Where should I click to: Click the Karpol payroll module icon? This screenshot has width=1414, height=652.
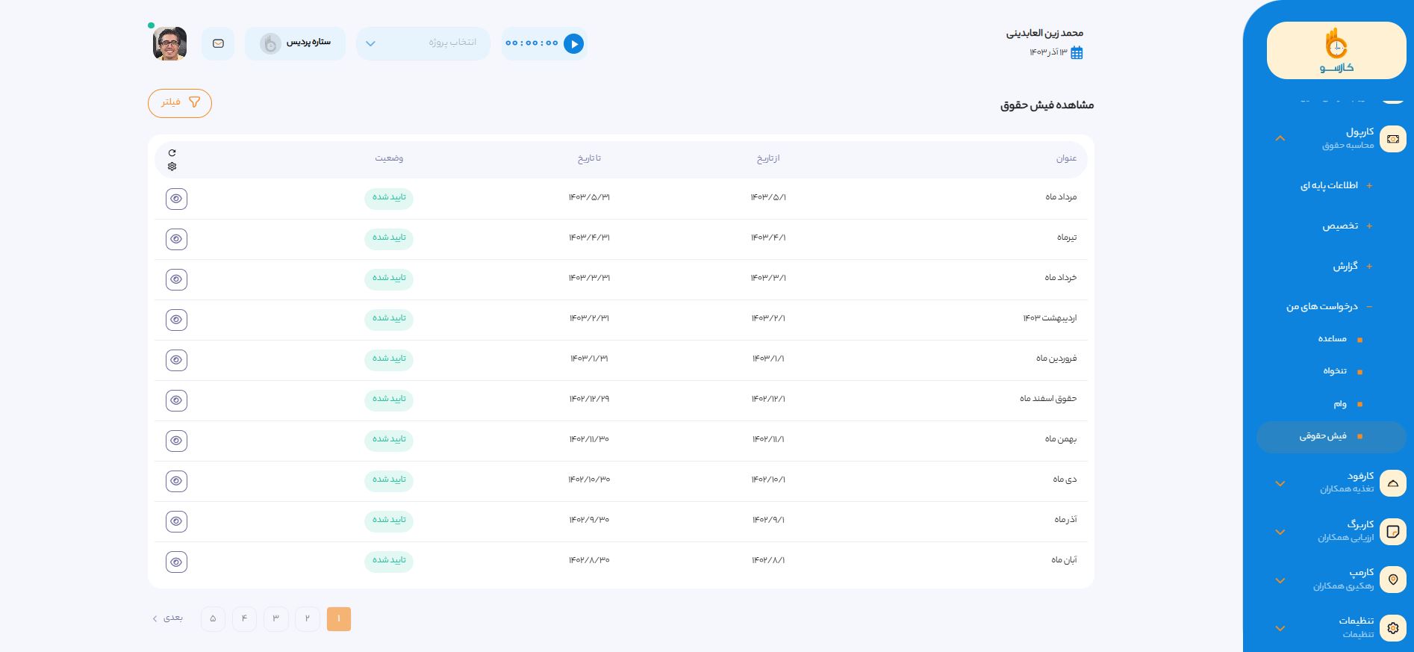click(1392, 139)
